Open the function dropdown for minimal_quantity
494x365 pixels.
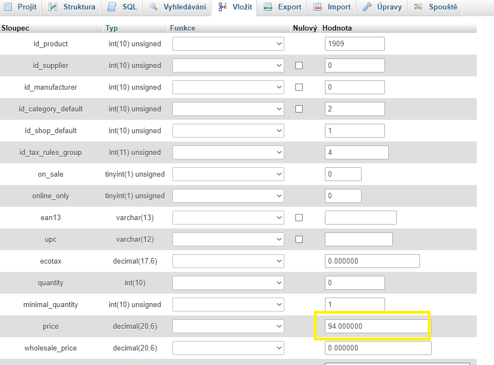[228, 305]
